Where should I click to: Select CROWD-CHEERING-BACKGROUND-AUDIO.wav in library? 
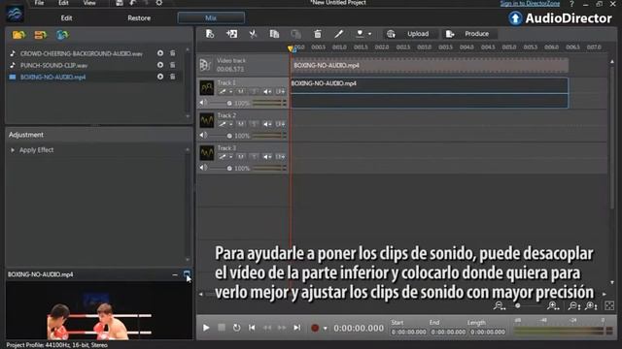pyautogui.click(x=82, y=53)
